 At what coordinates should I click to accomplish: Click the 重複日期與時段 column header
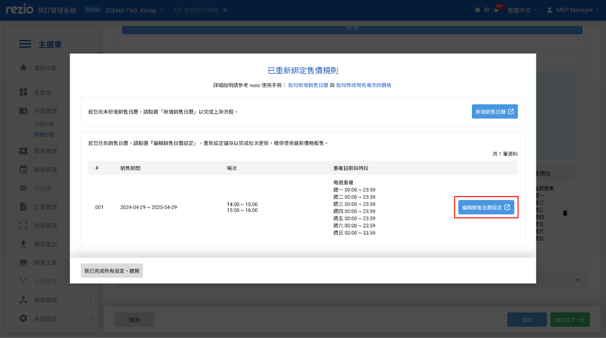[x=351, y=168]
